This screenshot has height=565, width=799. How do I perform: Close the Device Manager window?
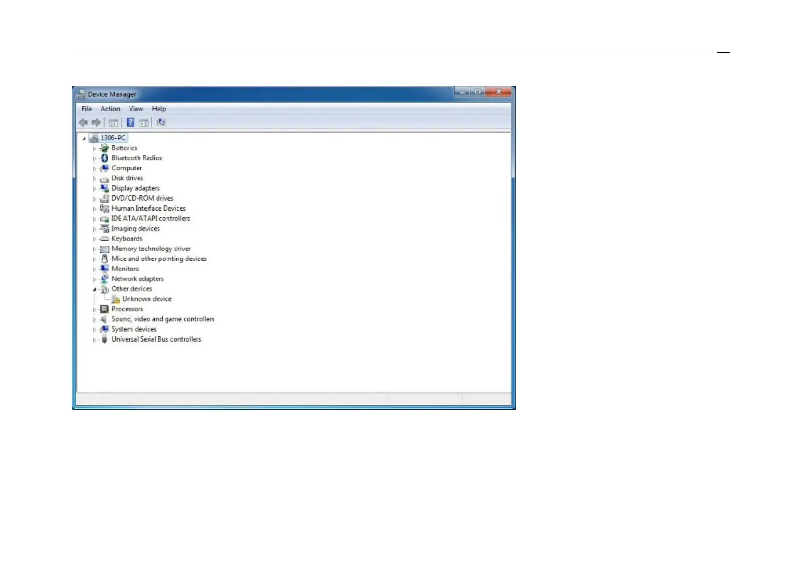tap(498, 92)
